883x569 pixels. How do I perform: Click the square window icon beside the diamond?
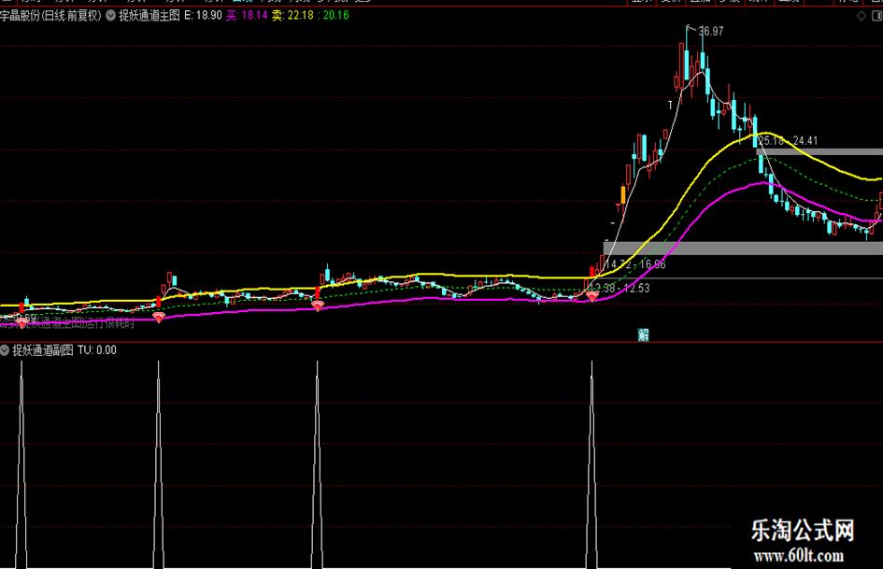pyautogui.click(x=877, y=16)
